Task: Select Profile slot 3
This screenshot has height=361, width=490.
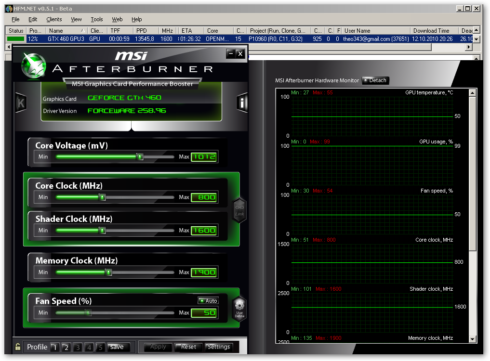Action: click(x=78, y=347)
